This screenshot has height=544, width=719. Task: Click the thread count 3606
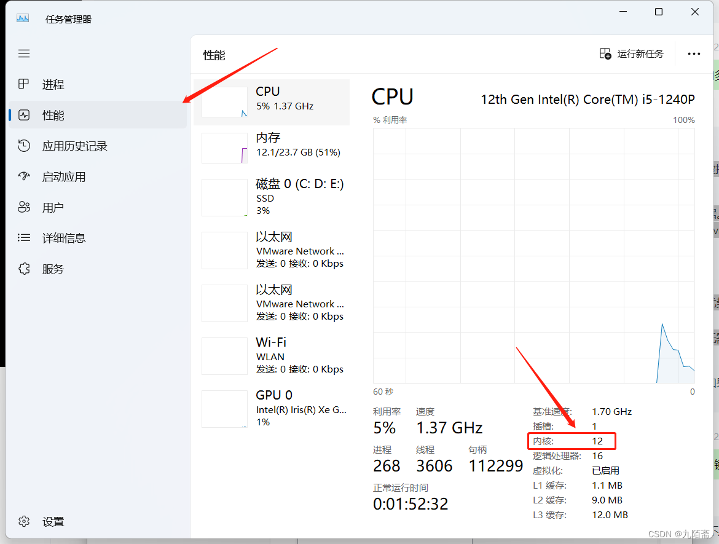click(x=434, y=466)
